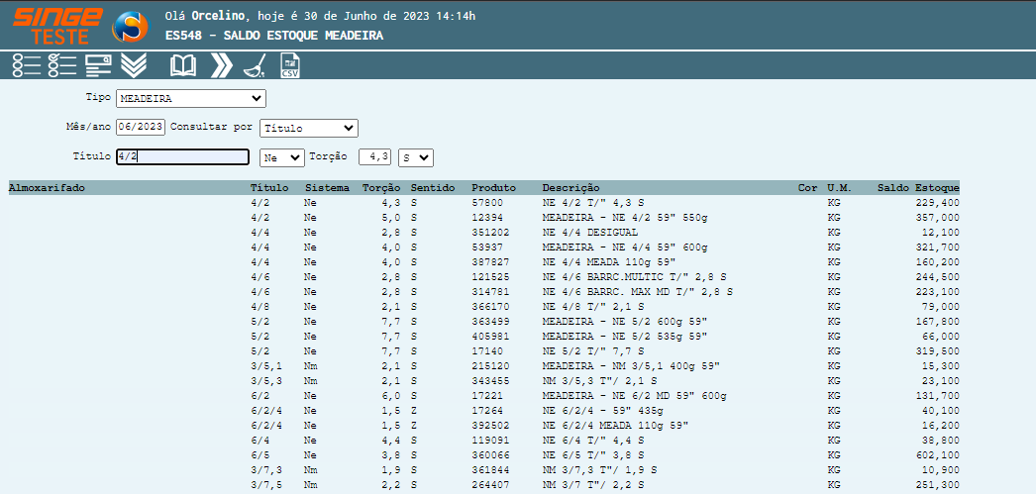Viewport: 1036px width, 494px height.
Task: Click the Mês/ano field with 06/2023
Action: click(141, 128)
